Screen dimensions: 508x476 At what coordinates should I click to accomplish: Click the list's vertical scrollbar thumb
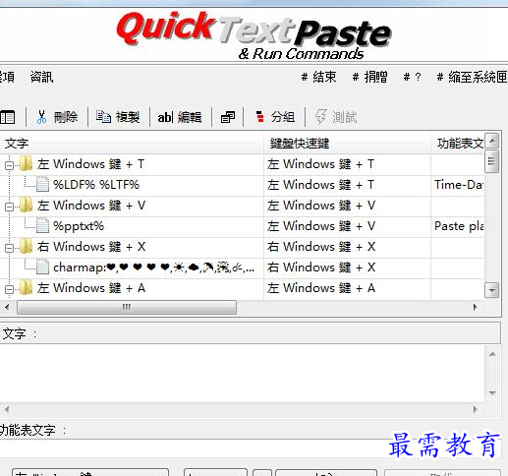pos(491,161)
